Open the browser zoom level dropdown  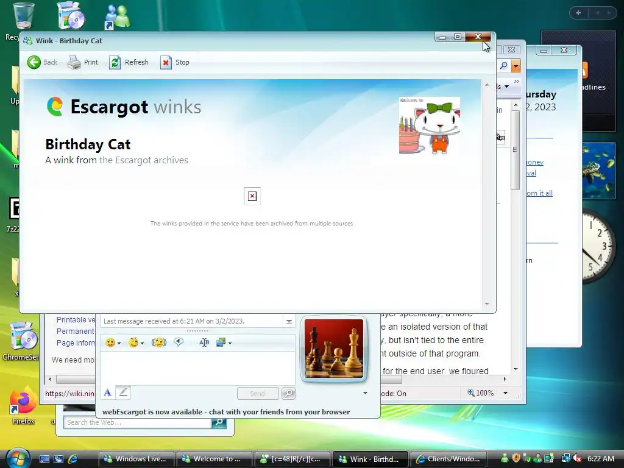pyautogui.click(x=505, y=393)
